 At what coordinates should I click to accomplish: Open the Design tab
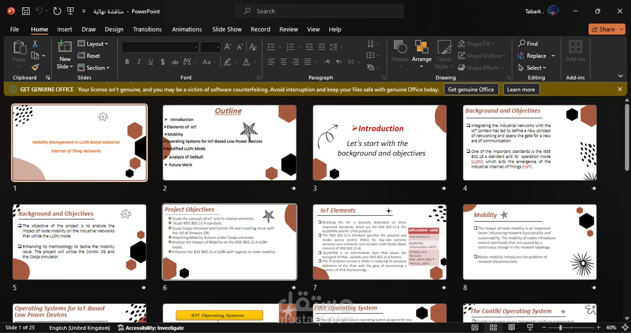tap(114, 29)
